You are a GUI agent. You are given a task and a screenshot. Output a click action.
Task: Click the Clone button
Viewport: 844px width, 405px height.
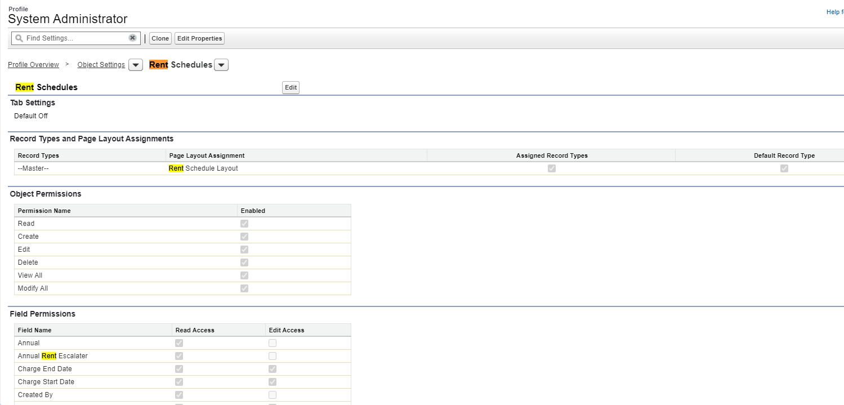(x=160, y=38)
